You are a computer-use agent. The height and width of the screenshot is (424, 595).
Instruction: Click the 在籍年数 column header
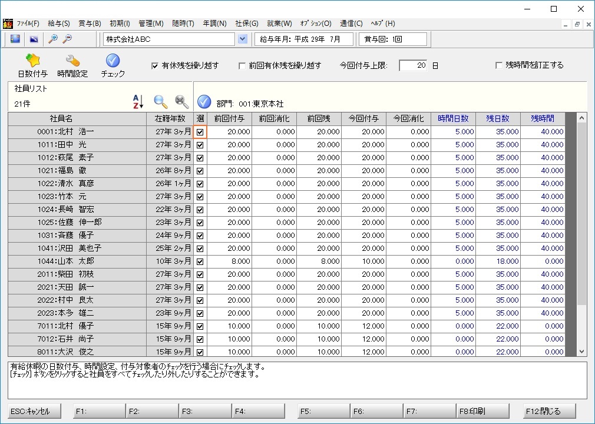(170, 119)
